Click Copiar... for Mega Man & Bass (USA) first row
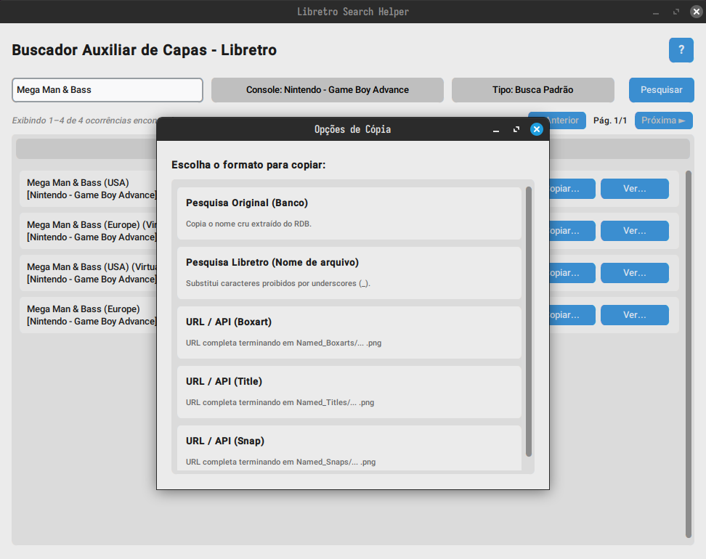The width and height of the screenshot is (706, 559). coord(572,189)
